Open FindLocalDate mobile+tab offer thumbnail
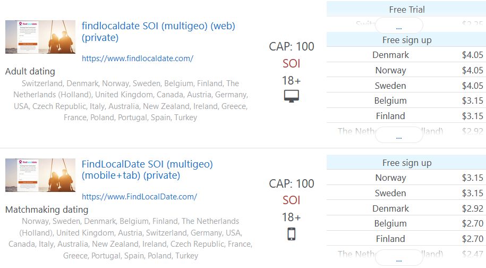 (x=40, y=175)
